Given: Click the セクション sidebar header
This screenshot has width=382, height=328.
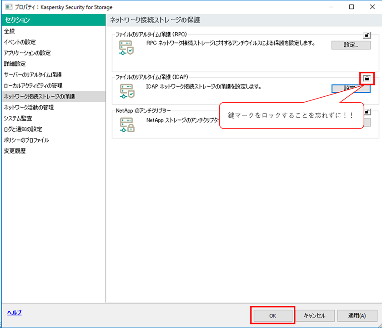Looking at the screenshot, I should (x=53, y=20).
